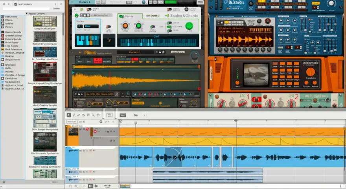This screenshot has width=346, height=189.
Task: Toggle the Open Chords switch
Action: point(152,27)
